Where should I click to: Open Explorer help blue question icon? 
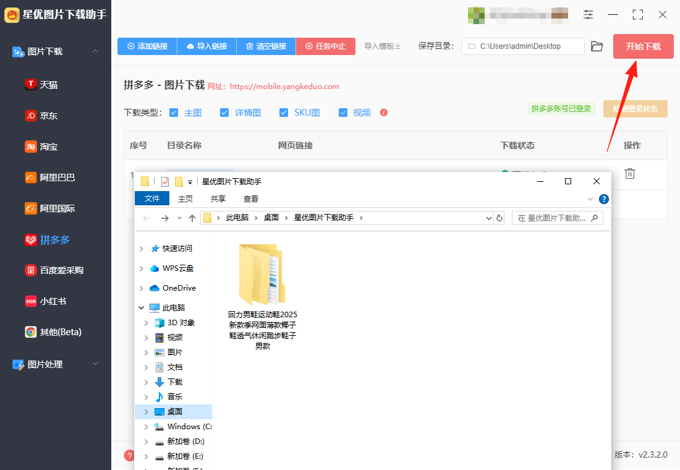604,199
